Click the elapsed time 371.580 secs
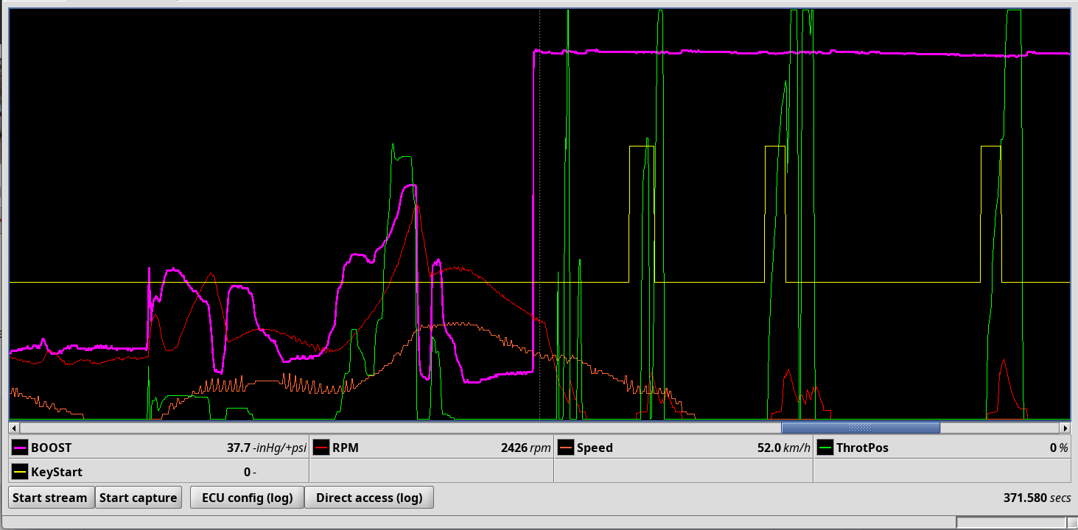Screen dimensions: 1078x530 [x=1037, y=498]
